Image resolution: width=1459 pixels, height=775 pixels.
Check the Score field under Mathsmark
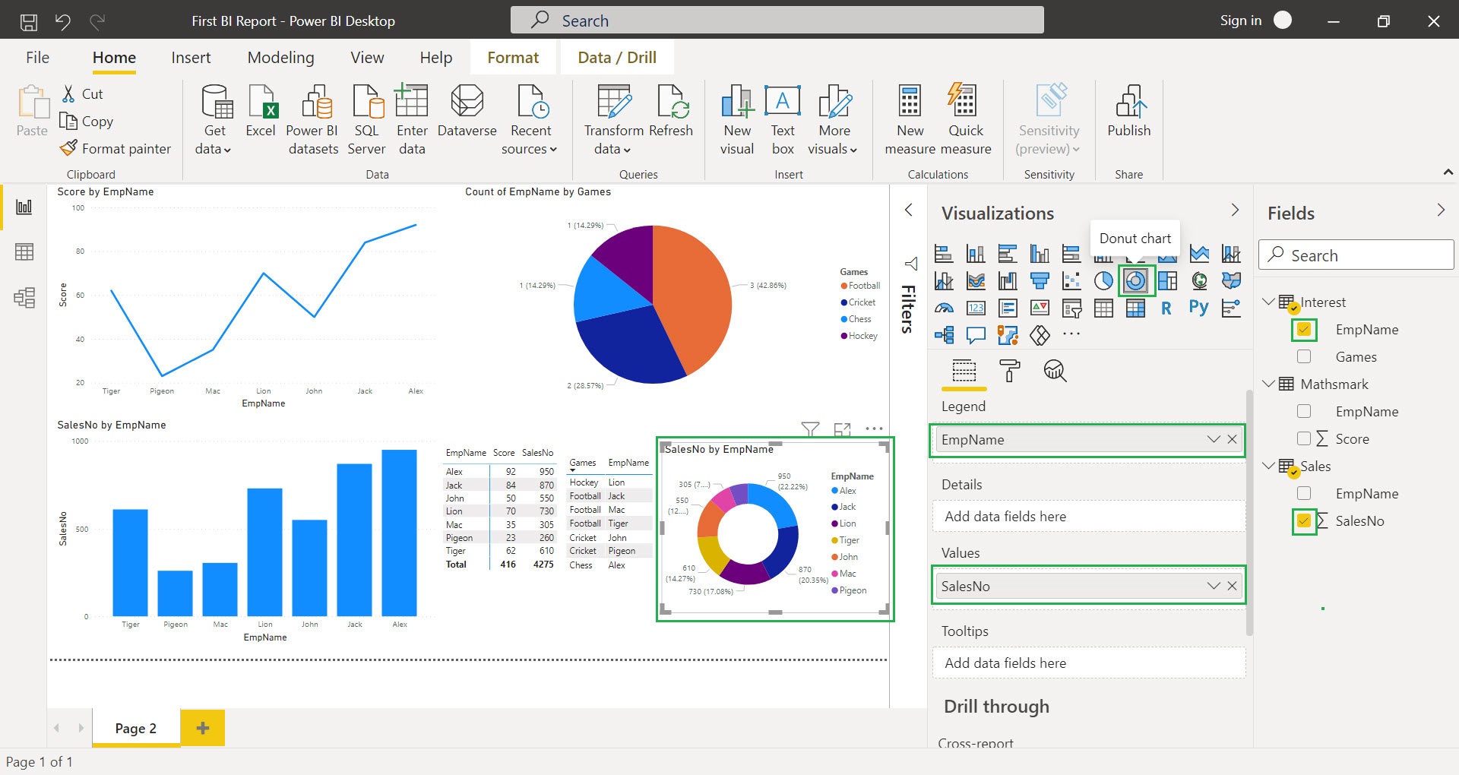click(x=1304, y=438)
